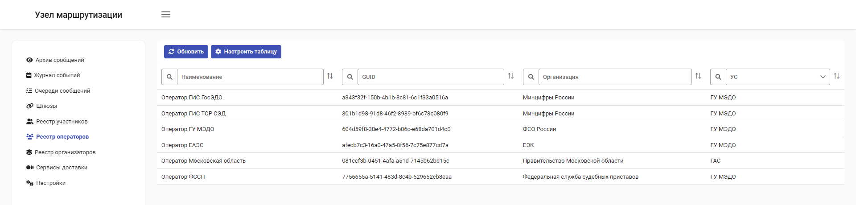
Task: Click the ЕЭК organization cell
Action: (x=528, y=145)
